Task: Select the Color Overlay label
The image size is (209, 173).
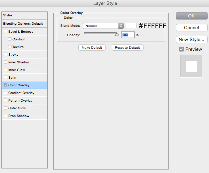Action: click(x=19, y=85)
